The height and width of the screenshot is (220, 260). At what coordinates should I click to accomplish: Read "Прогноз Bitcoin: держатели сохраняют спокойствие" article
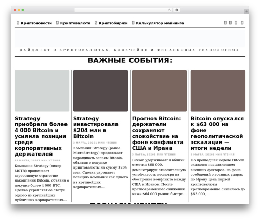pyautogui.click(x=158, y=133)
